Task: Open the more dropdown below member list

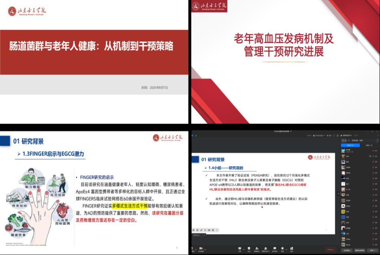Action: click(x=373, y=251)
